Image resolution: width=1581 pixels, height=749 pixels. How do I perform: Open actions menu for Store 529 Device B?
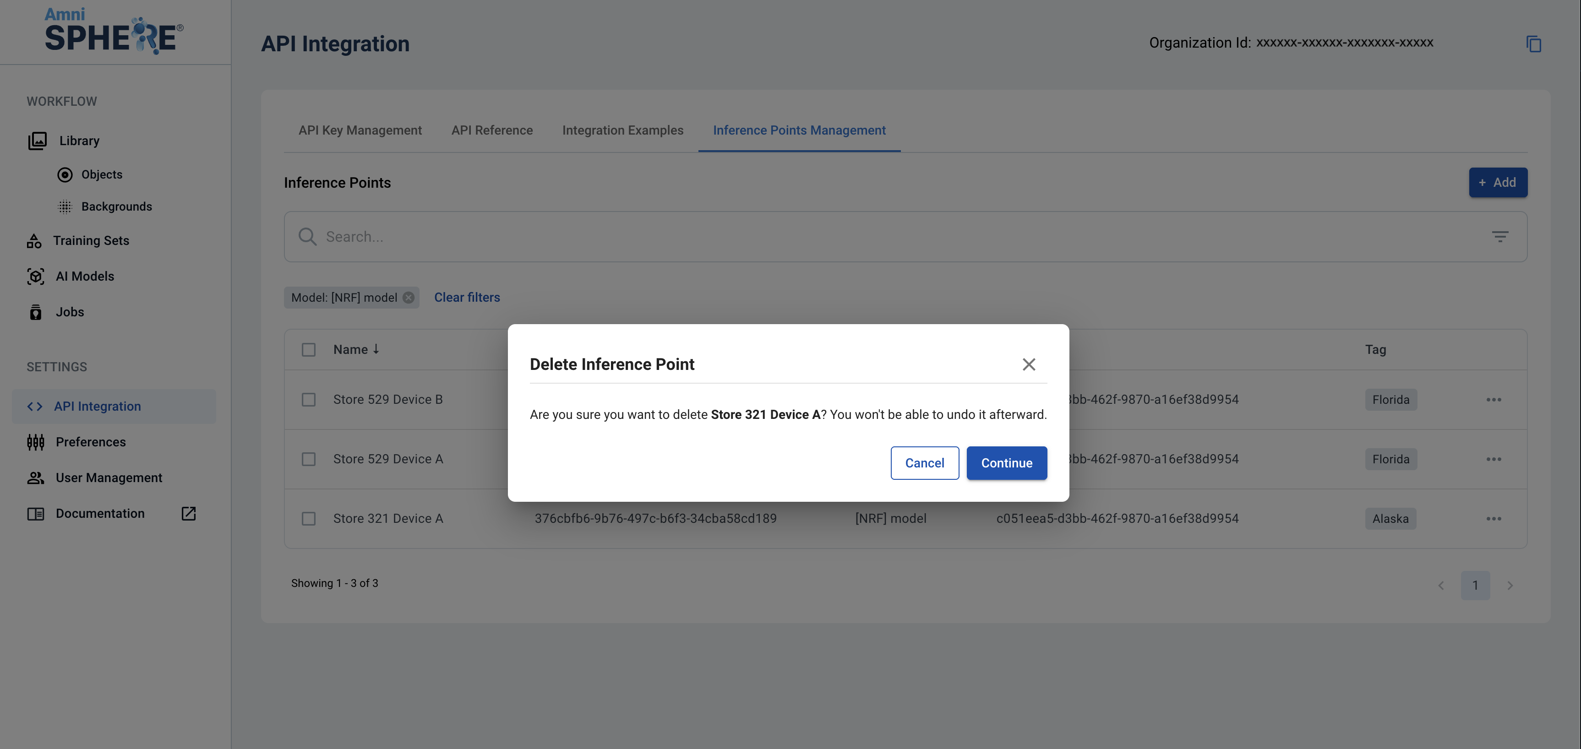click(1493, 400)
